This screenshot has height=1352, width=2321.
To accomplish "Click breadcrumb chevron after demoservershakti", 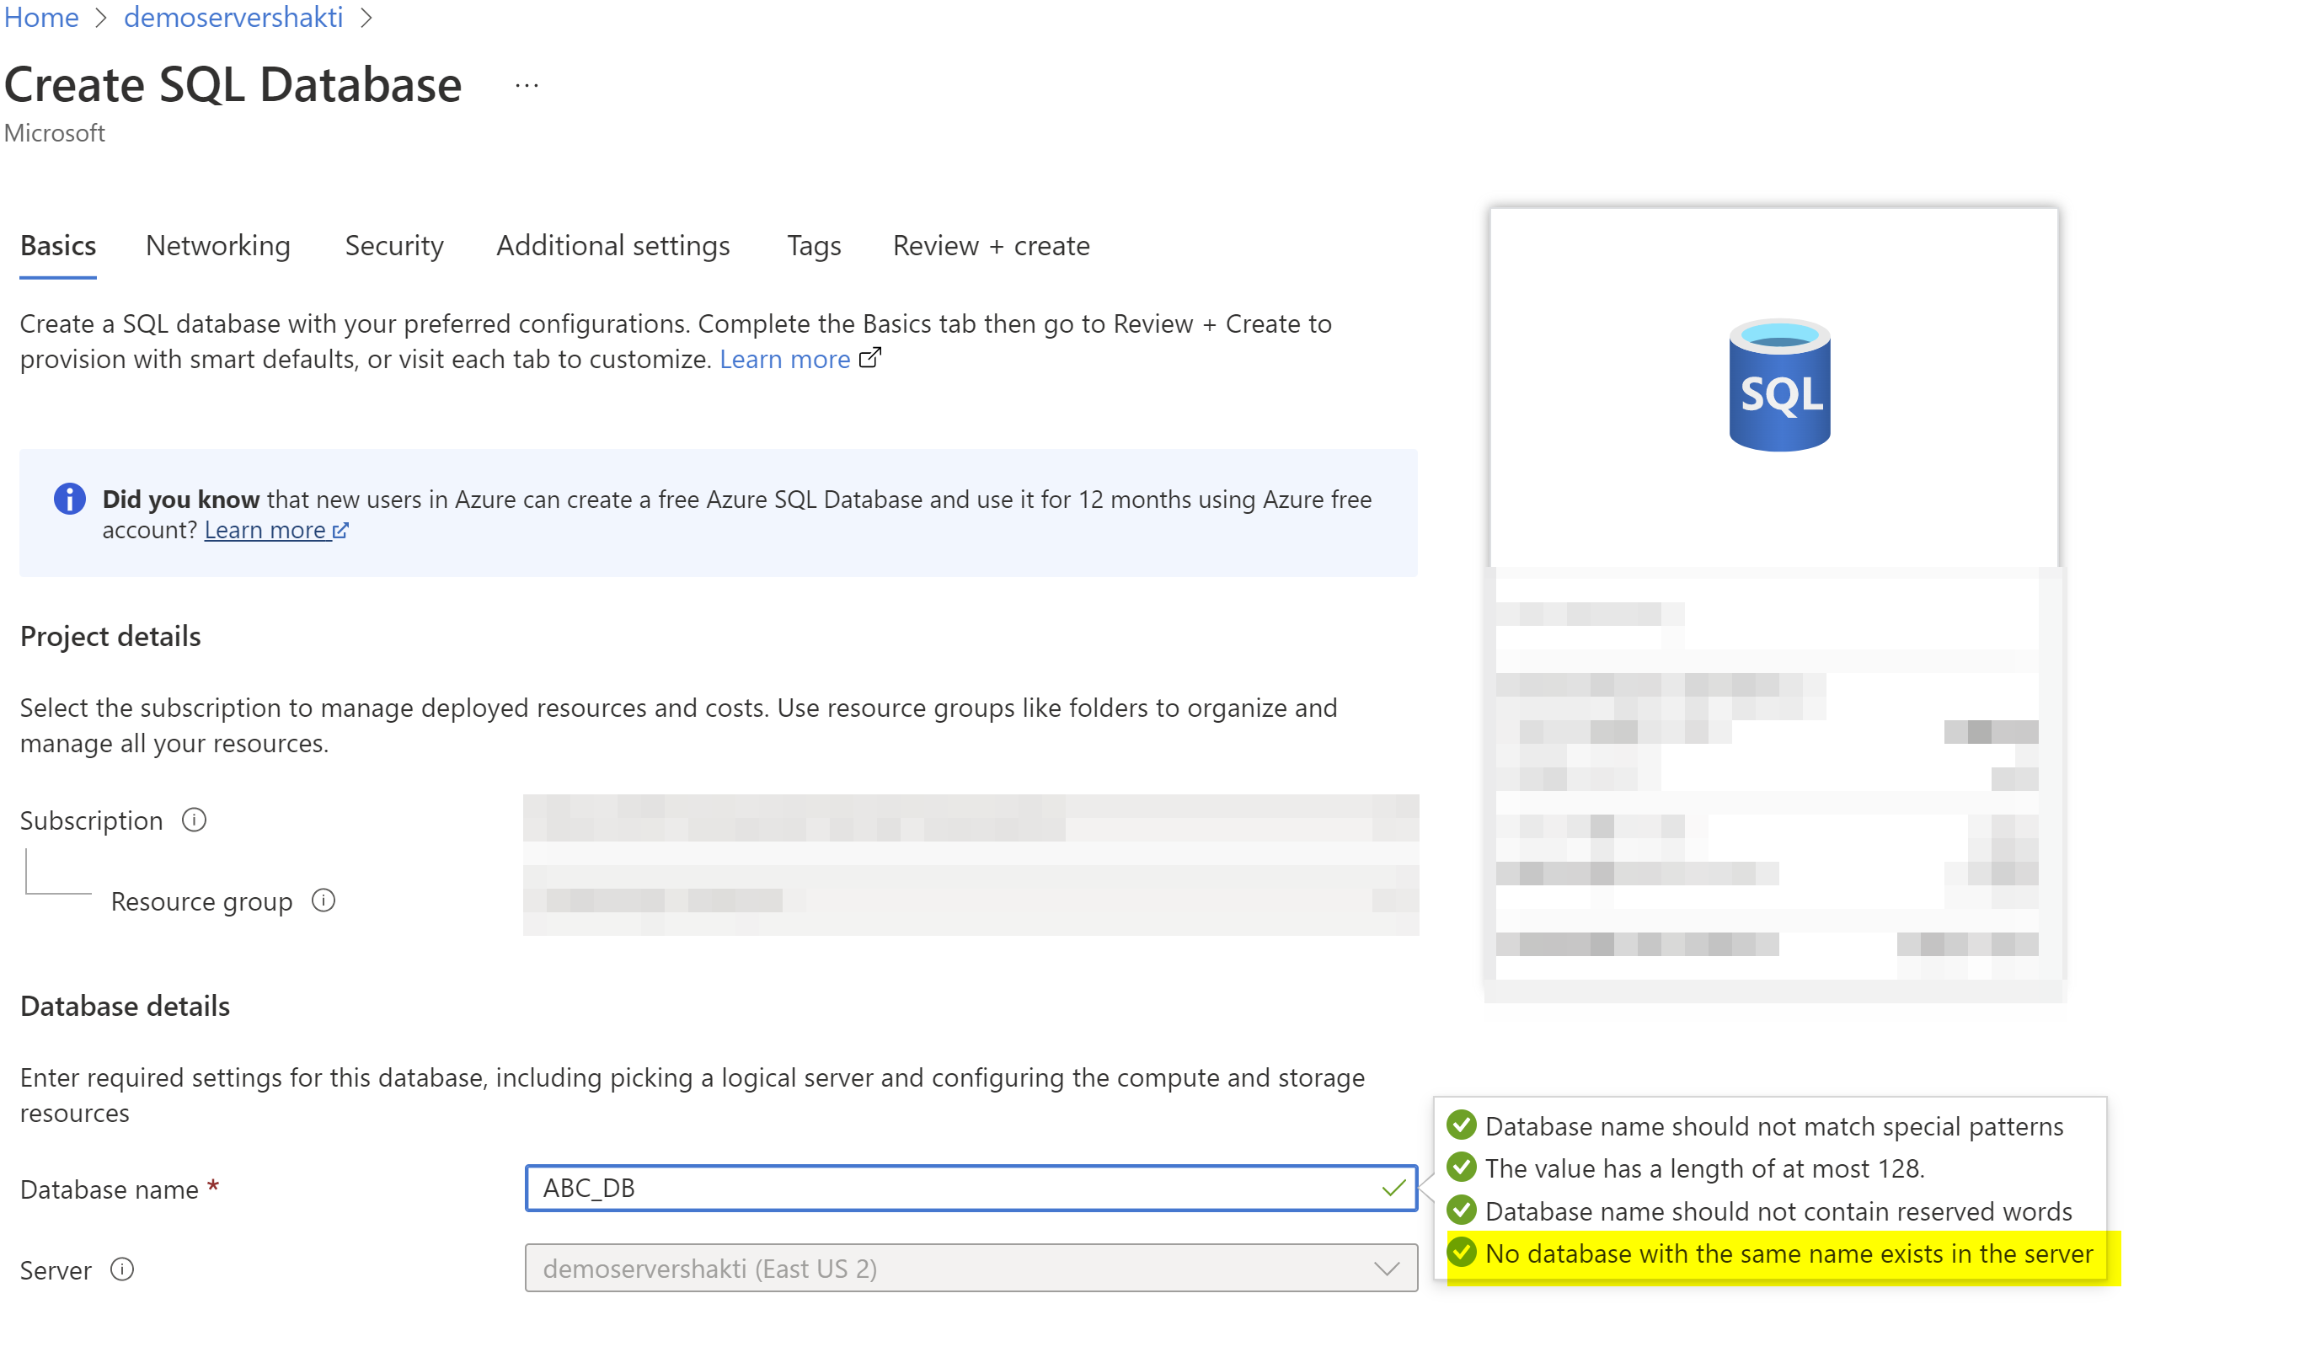I will pos(366,18).
